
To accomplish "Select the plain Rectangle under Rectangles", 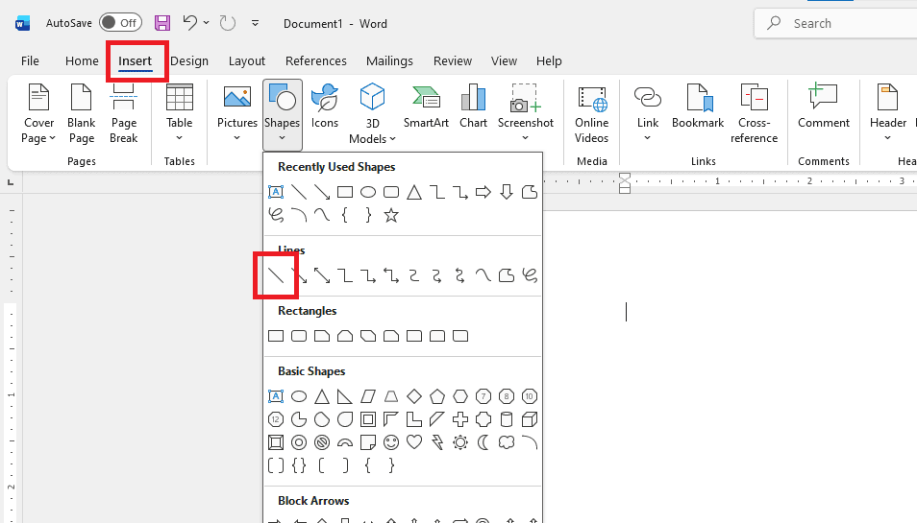I will 276,336.
